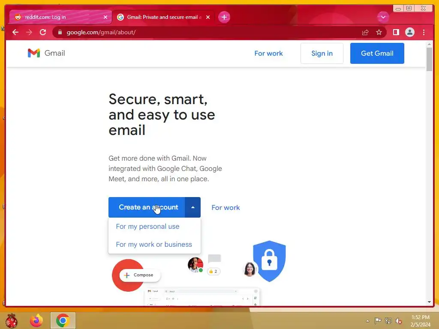Click the Get Gmail button
This screenshot has height=329, width=439.
pos(377,53)
